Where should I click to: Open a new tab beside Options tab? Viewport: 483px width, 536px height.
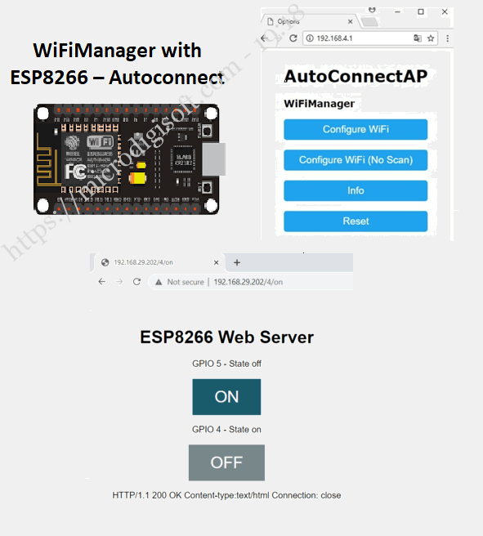(x=370, y=22)
